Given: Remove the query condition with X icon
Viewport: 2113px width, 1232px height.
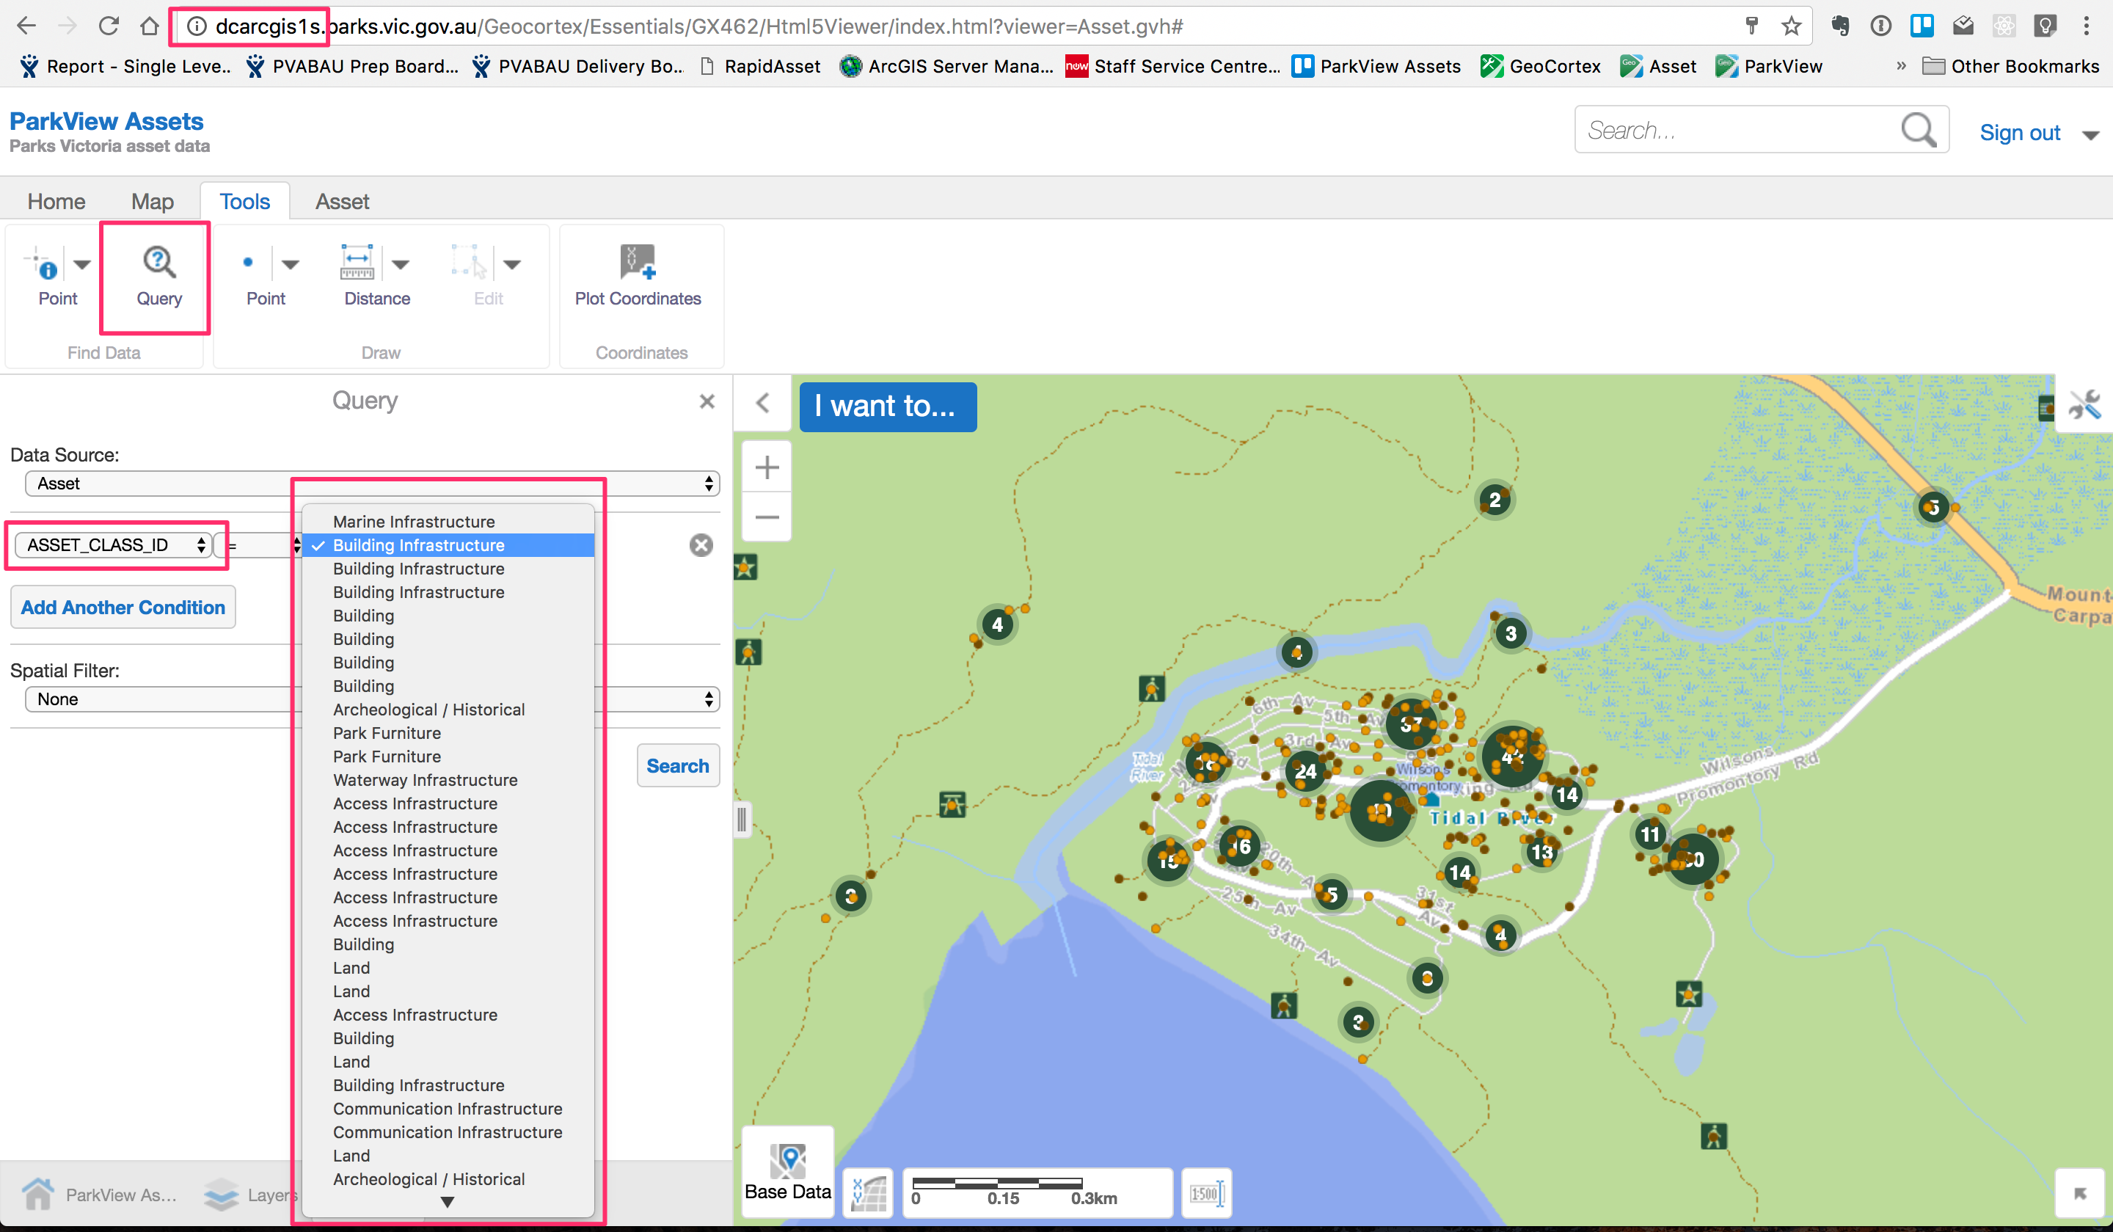Looking at the screenshot, I should tap(701, 546).
